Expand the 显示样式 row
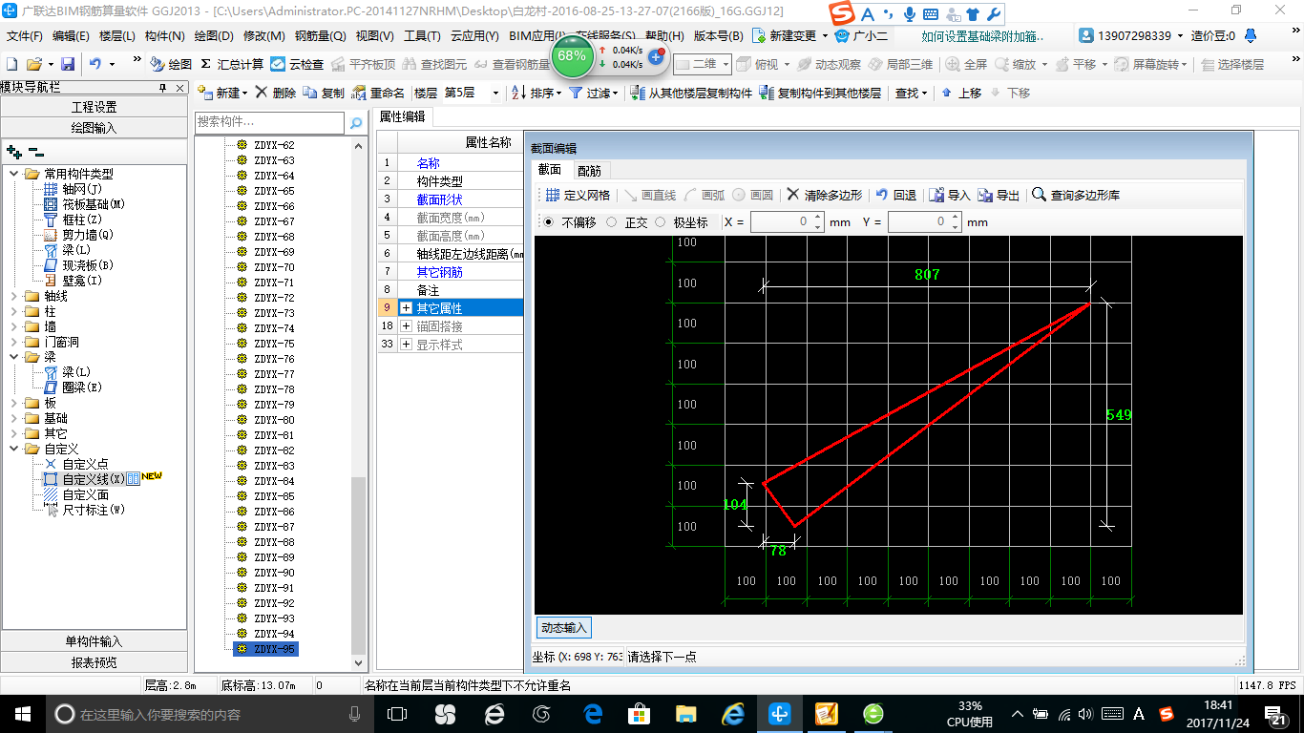1304x733 pixels. tap(406, 345)
